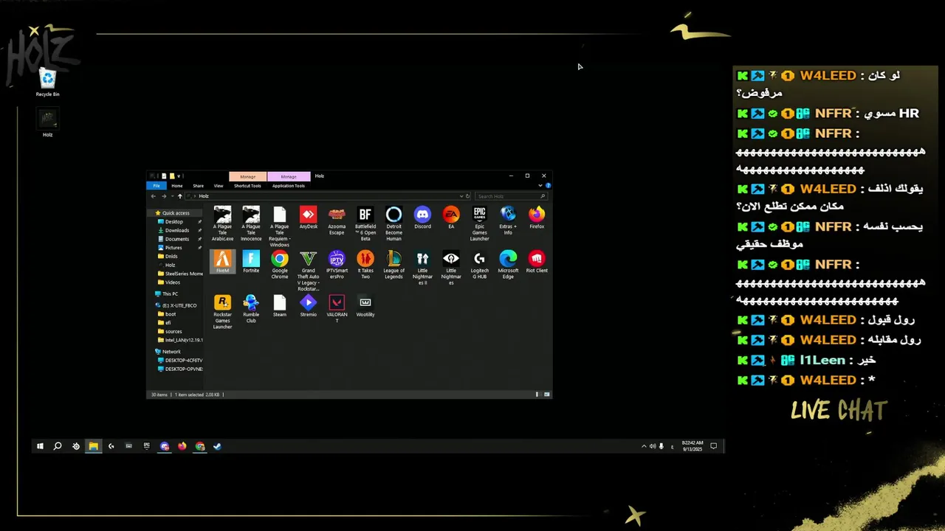Open Desktop in Quick access

point(173,222)
